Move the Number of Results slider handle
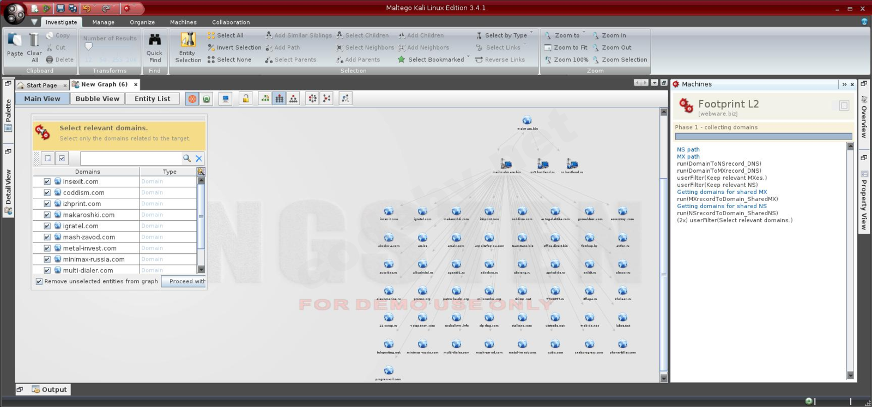Image resolution: width=872 pixels, height=407 pixels. pyautogui.click(x=88, y=47)
